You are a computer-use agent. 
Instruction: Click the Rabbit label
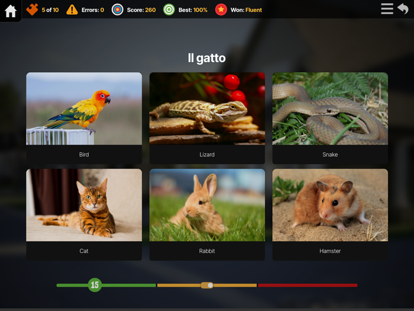207,251
